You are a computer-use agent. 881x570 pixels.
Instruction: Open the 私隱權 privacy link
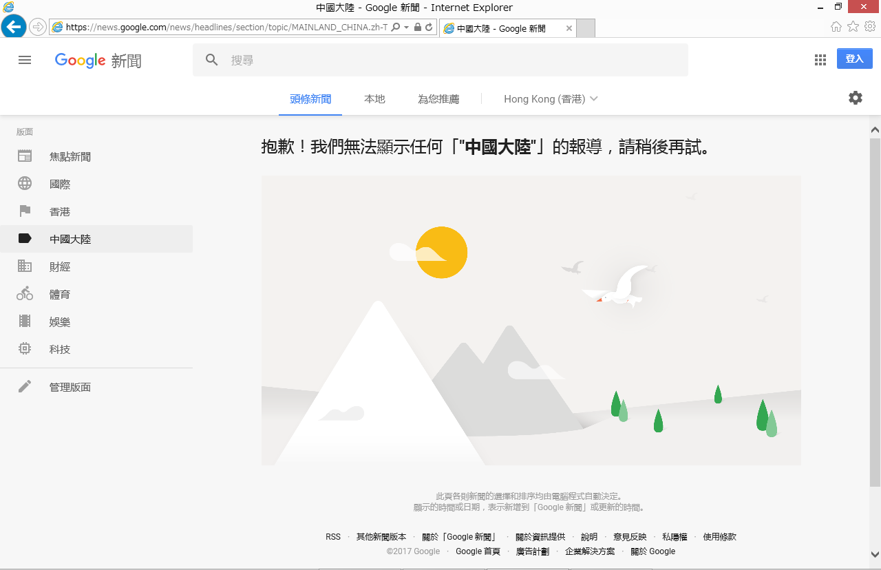click(675, 537)
